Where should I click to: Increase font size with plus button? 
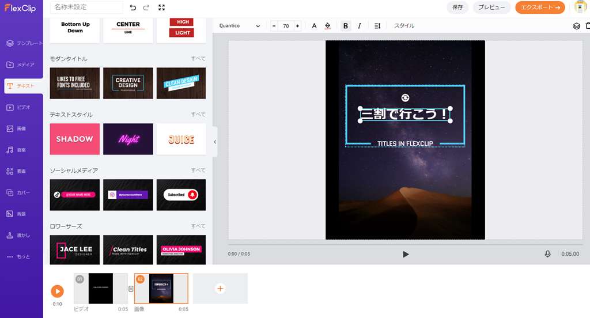(x=297, y=26)
